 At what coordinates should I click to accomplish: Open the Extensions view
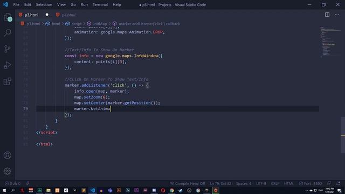[8, 81]
